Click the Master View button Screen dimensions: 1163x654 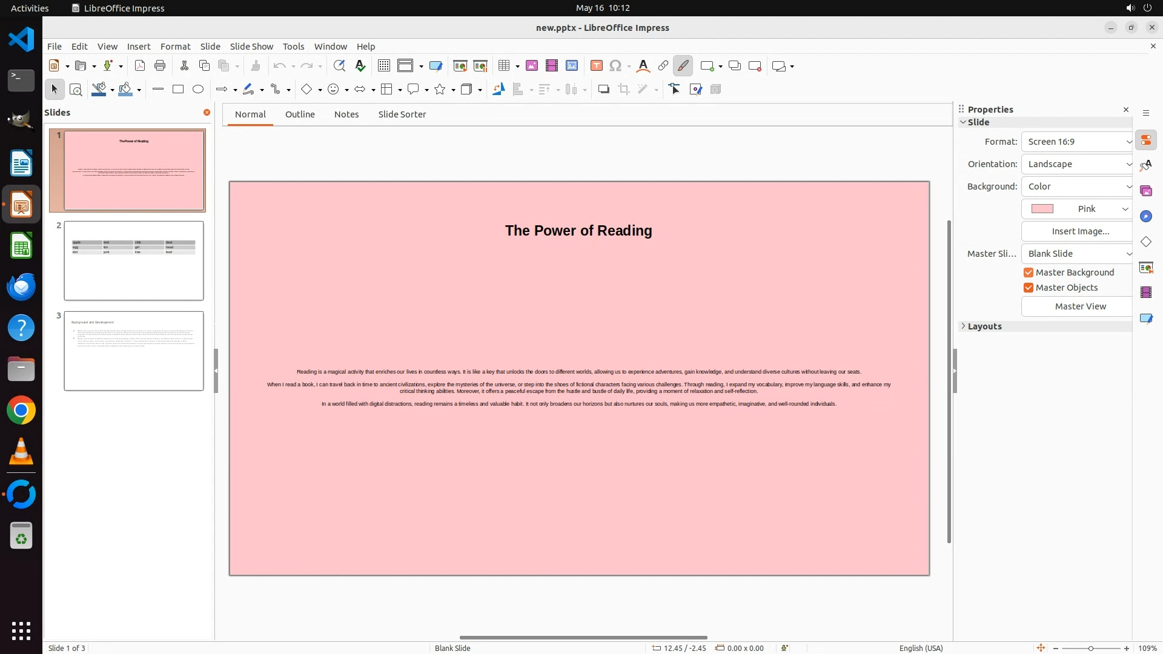(1080, 306)
